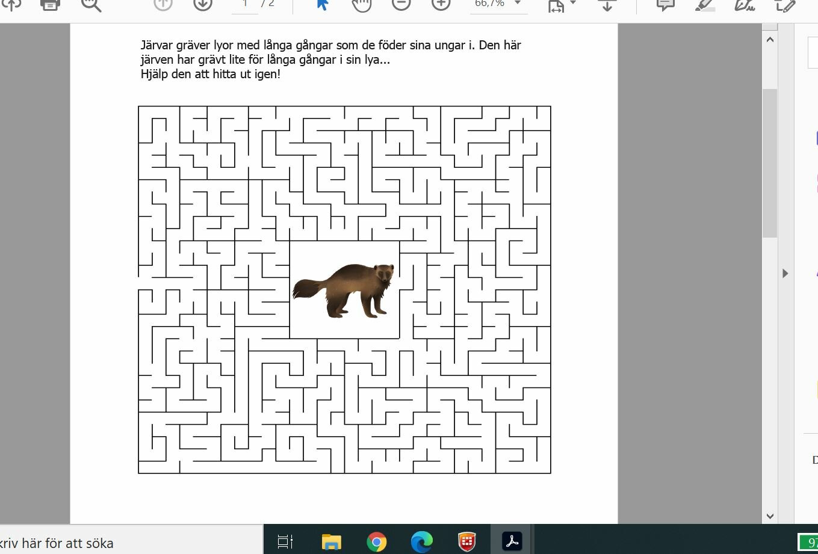Screen dimensions: 818x554
Task: Launch Google Chrome from the taskbar
Action: 377,541
